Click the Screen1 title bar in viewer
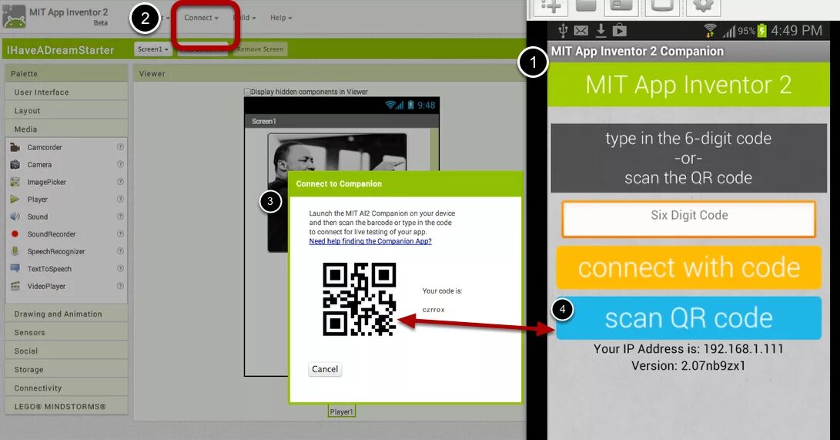 (x=341, y=121)
